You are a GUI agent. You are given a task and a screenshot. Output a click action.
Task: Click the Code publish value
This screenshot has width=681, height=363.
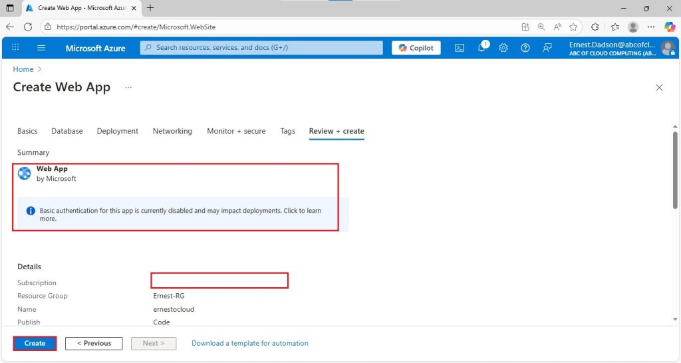162,322
